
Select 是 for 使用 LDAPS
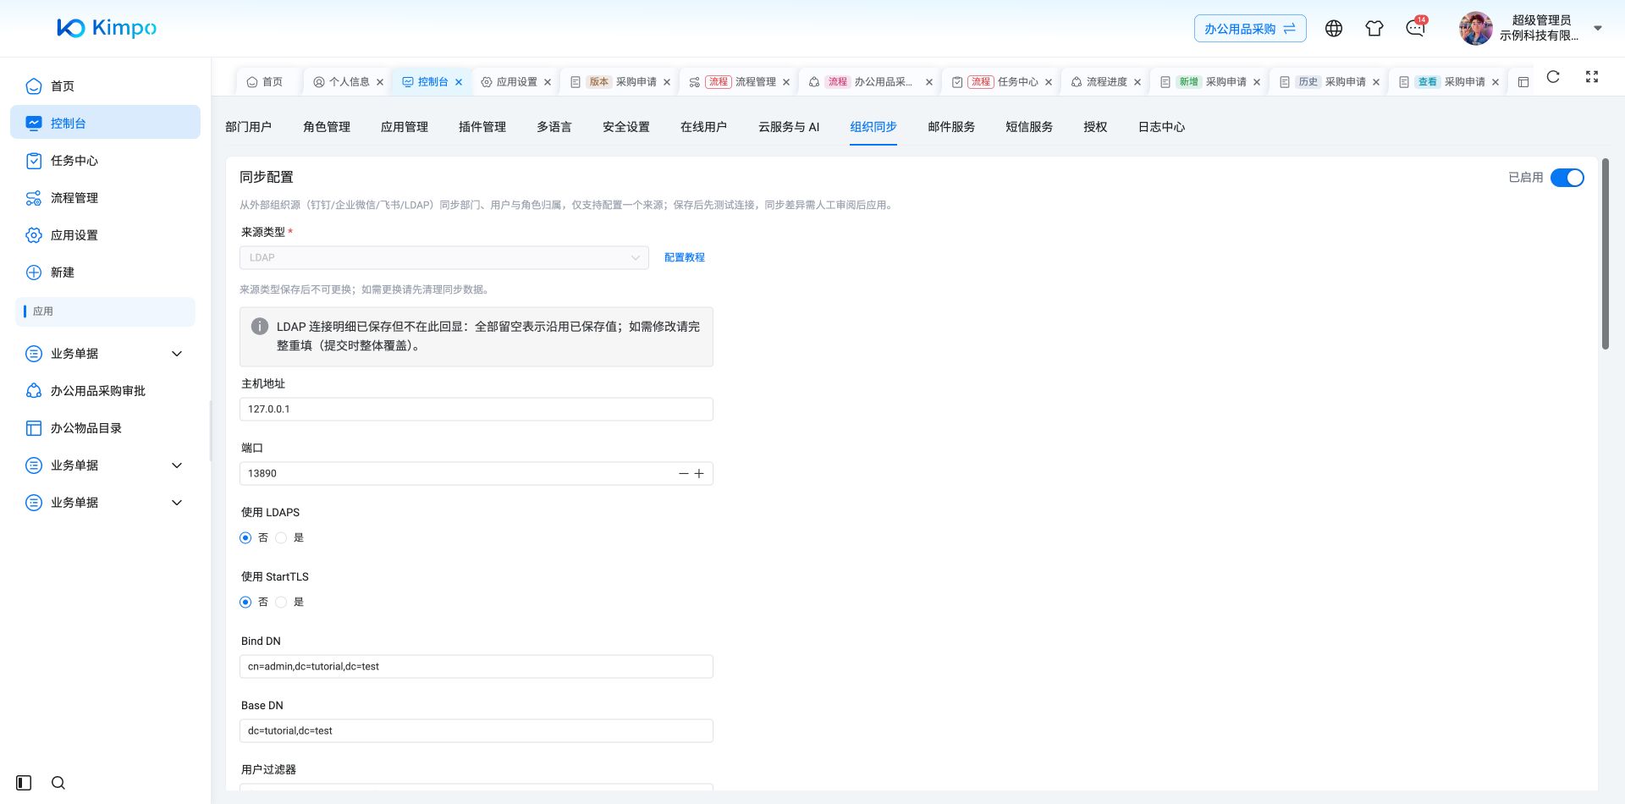coord(281,537)
